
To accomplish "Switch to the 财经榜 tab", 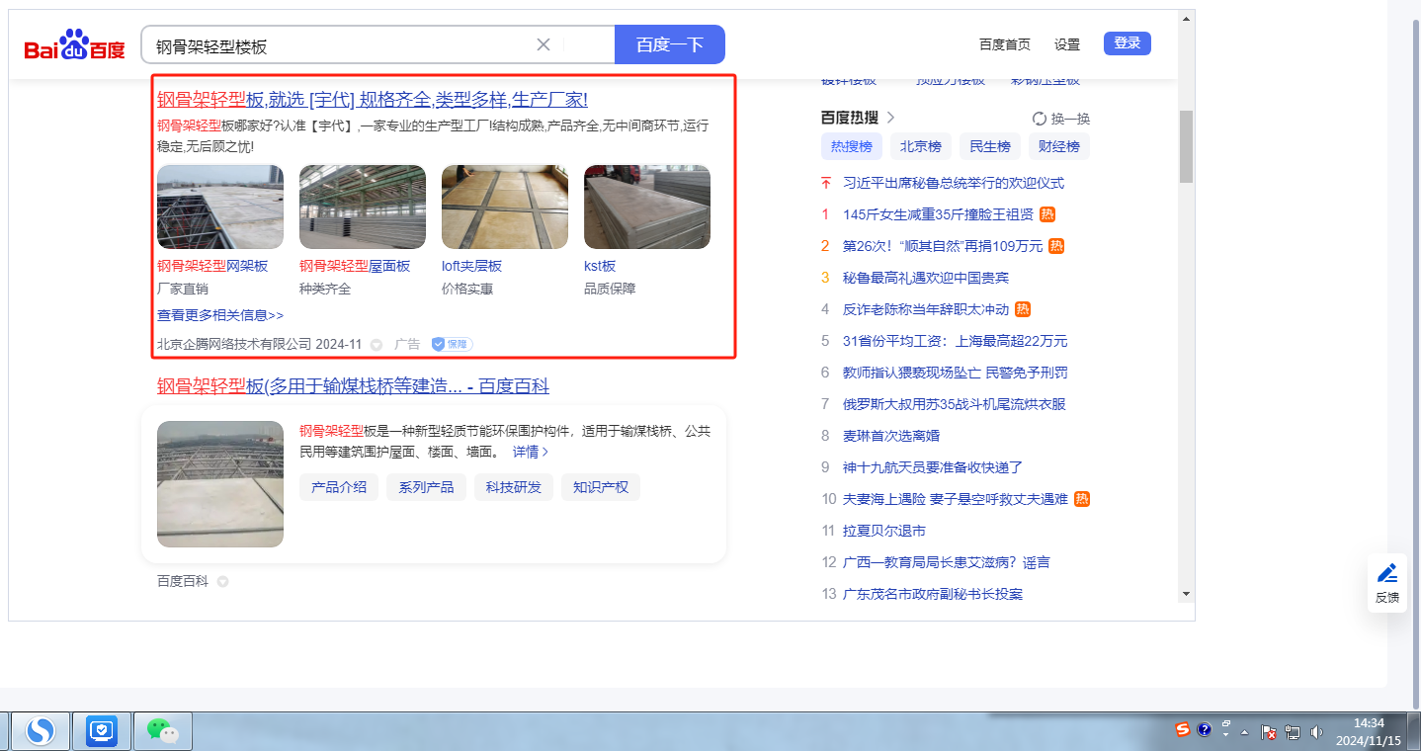I will click(x=1059, y=146).
